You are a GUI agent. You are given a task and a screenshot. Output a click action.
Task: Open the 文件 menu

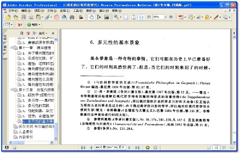13,11
